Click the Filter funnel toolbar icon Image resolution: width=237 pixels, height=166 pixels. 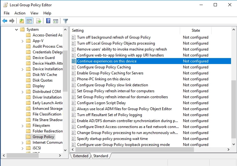[x=65, y=21]
